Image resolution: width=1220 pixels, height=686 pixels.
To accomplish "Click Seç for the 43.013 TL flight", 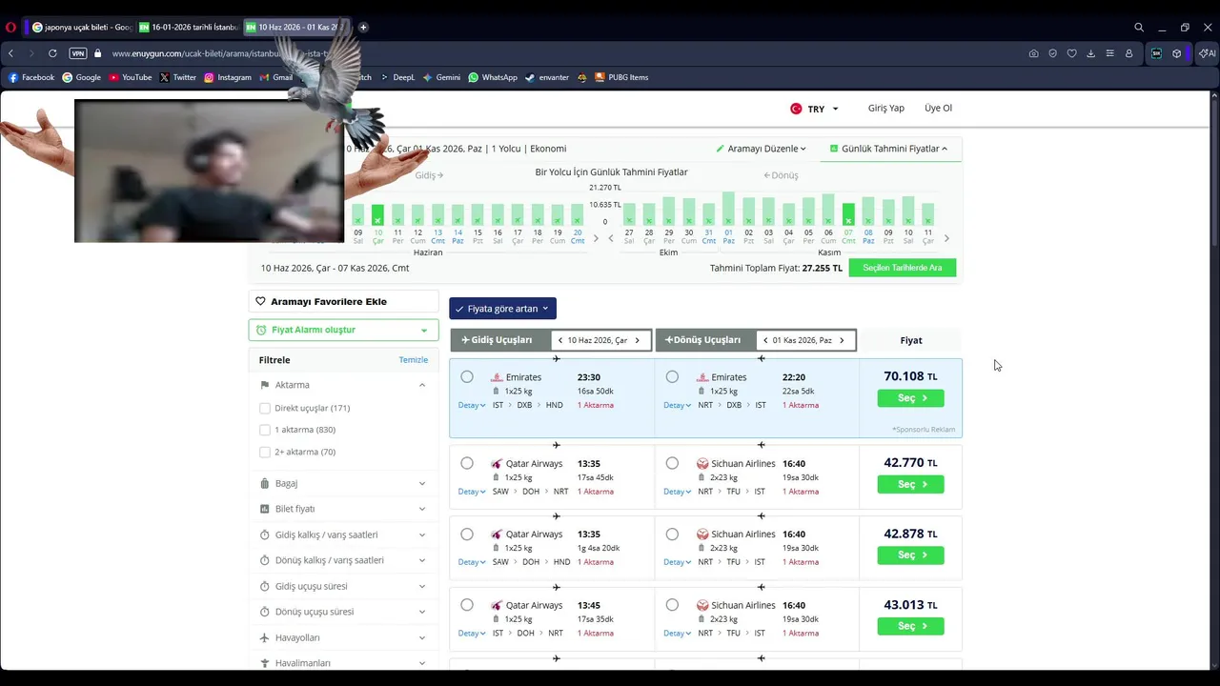I will pos(910,626).
